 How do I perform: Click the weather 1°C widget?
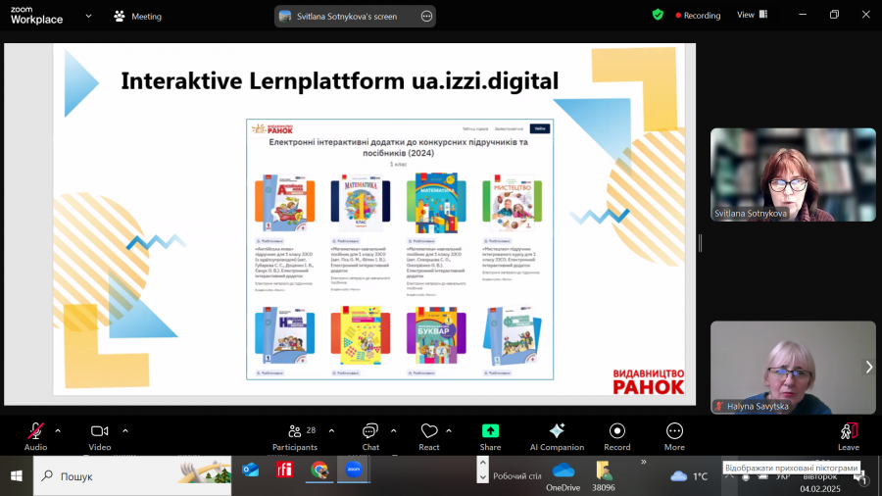click(x=689, y=476)
